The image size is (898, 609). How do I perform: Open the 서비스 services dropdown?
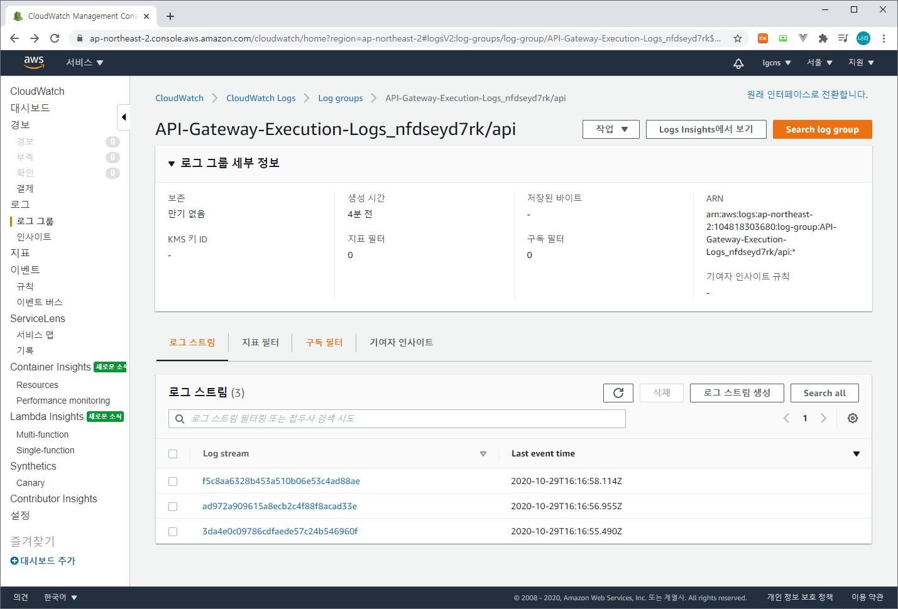[x=85, y=63]
